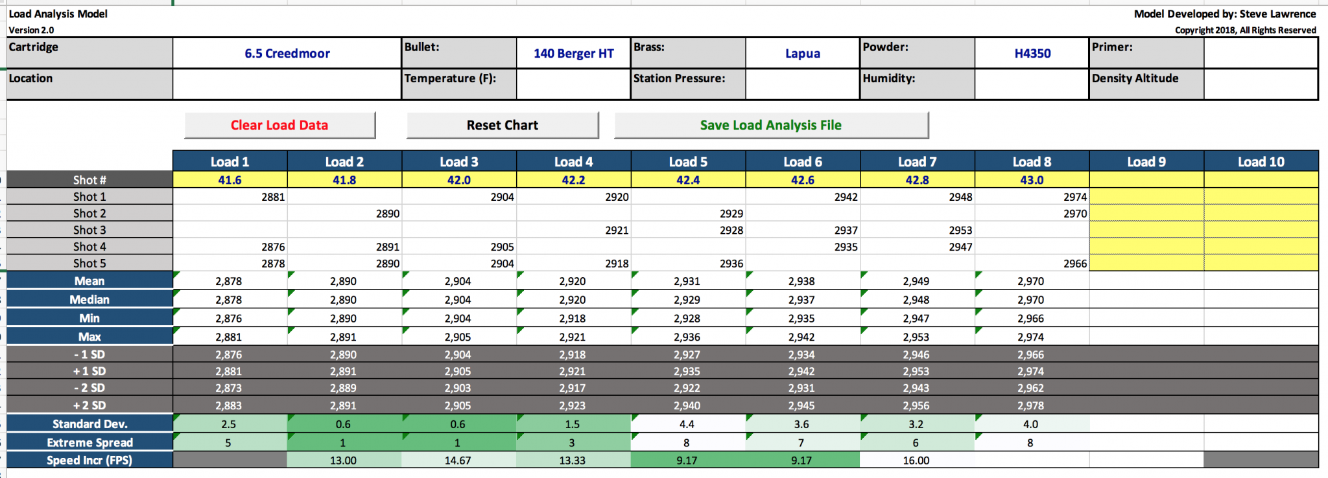Click the empty Station Pressure value cell

tap(803, 84)
